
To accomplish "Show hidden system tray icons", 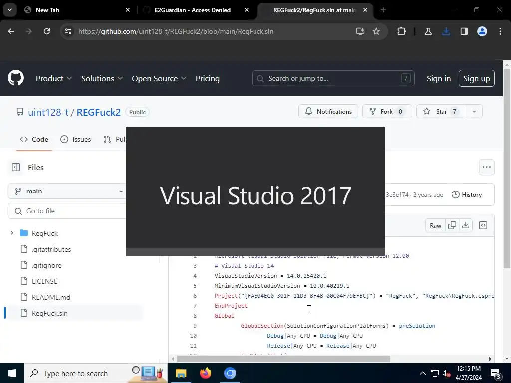I will (422, 373).
